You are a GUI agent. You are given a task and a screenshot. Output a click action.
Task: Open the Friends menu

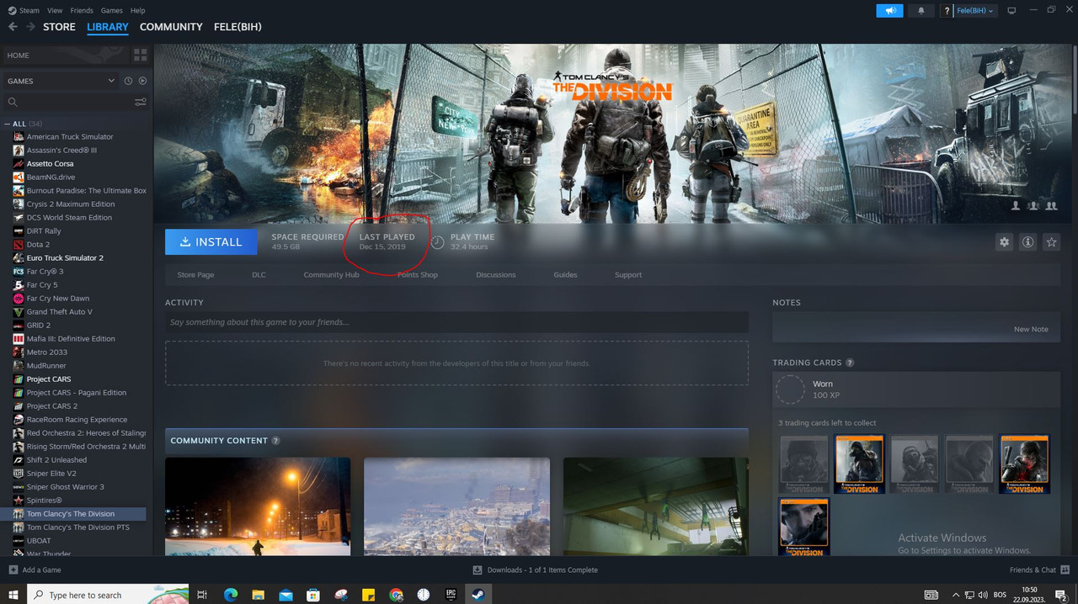click(82, 10)
